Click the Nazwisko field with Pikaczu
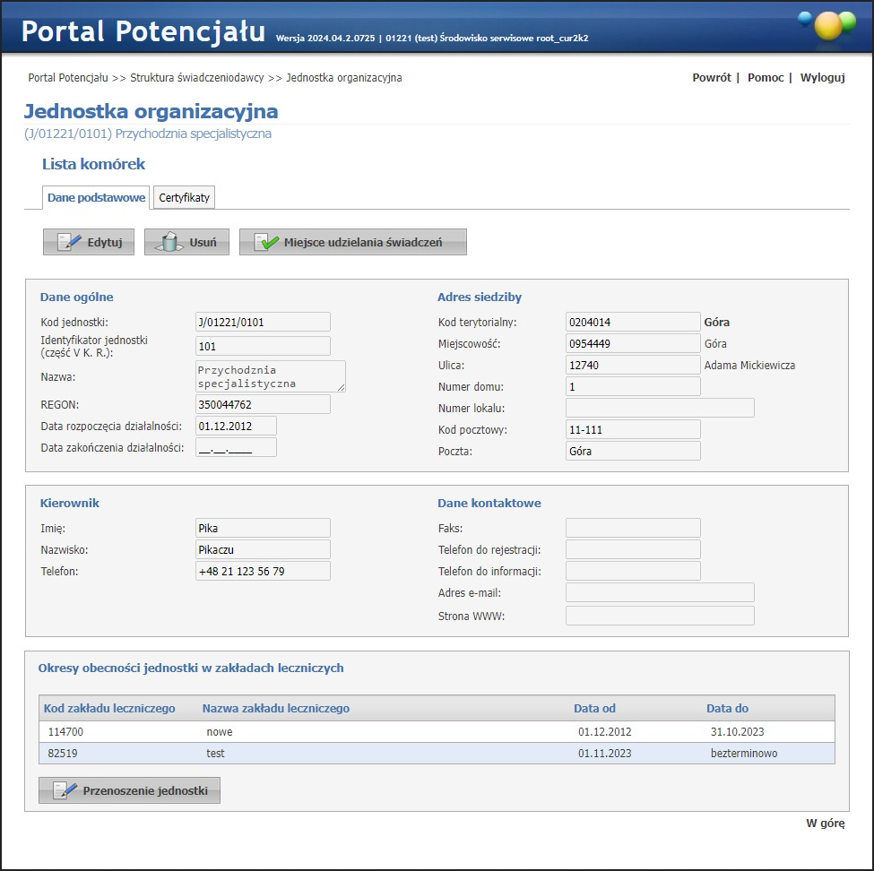 pos(263,549)
